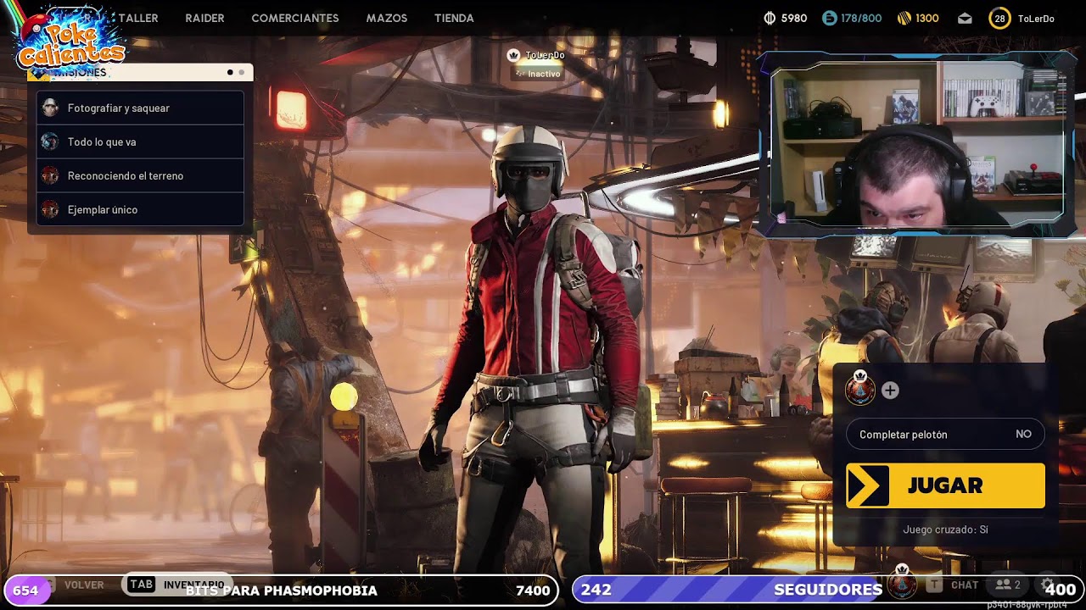Select the Ejemplar único mission

click(x=141, y=209)
